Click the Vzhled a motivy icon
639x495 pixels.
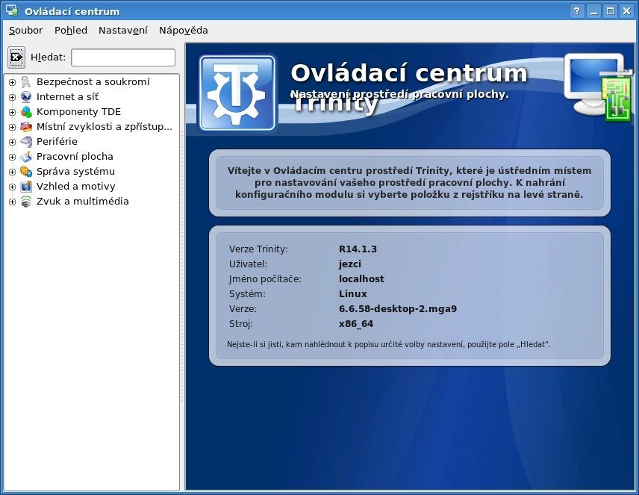coord(26,187)
